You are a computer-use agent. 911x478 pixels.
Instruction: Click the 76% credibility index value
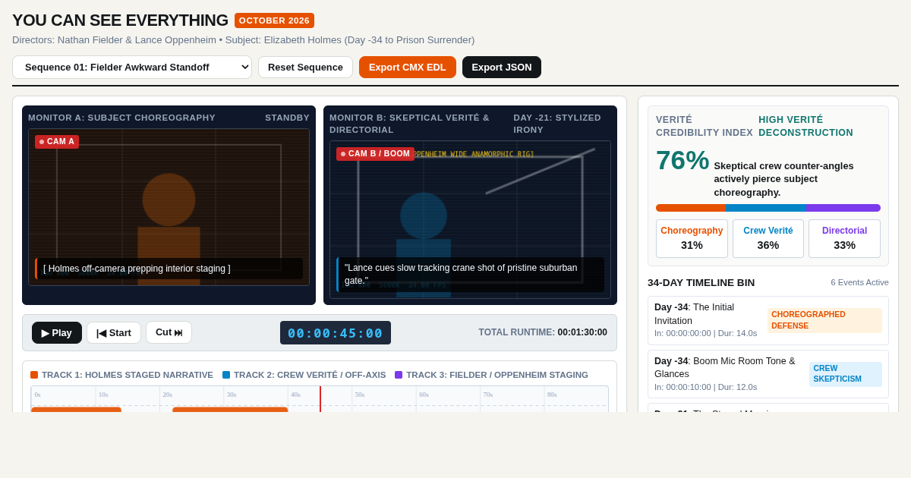(x=682, y=161)
